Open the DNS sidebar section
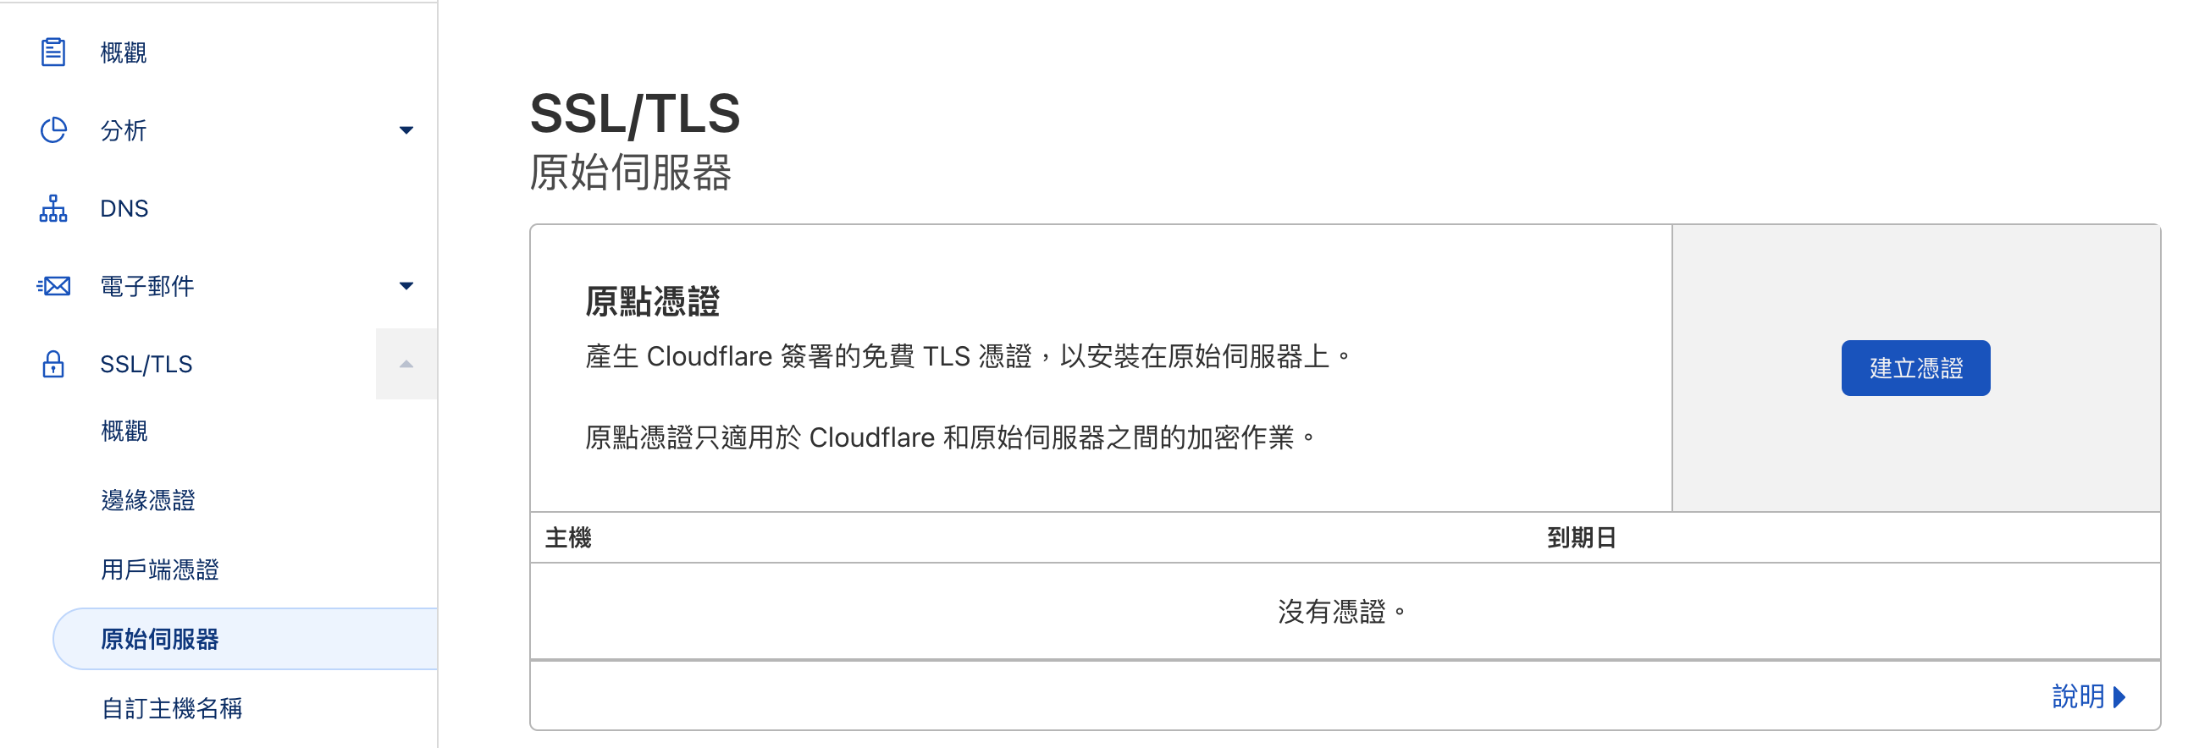Image resolution: width=2188 pixels, height=748 pixels. point(124,208)
